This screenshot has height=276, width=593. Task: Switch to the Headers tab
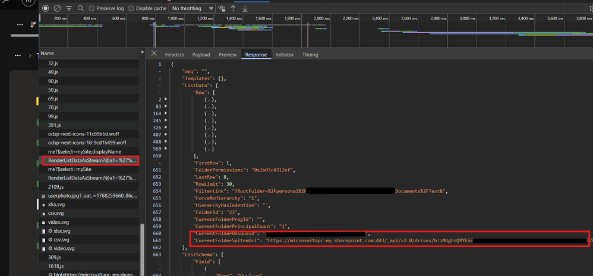(174, 55)
